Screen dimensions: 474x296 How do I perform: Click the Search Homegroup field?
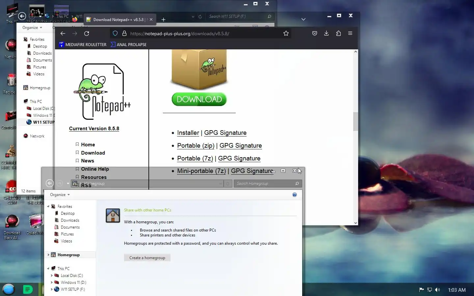click(x=268, y=184)
